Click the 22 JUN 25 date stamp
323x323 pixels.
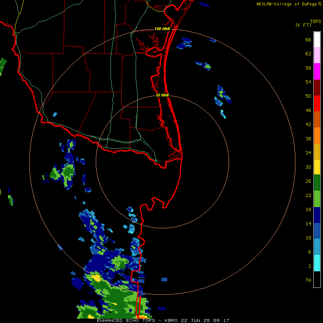[195, 320]
